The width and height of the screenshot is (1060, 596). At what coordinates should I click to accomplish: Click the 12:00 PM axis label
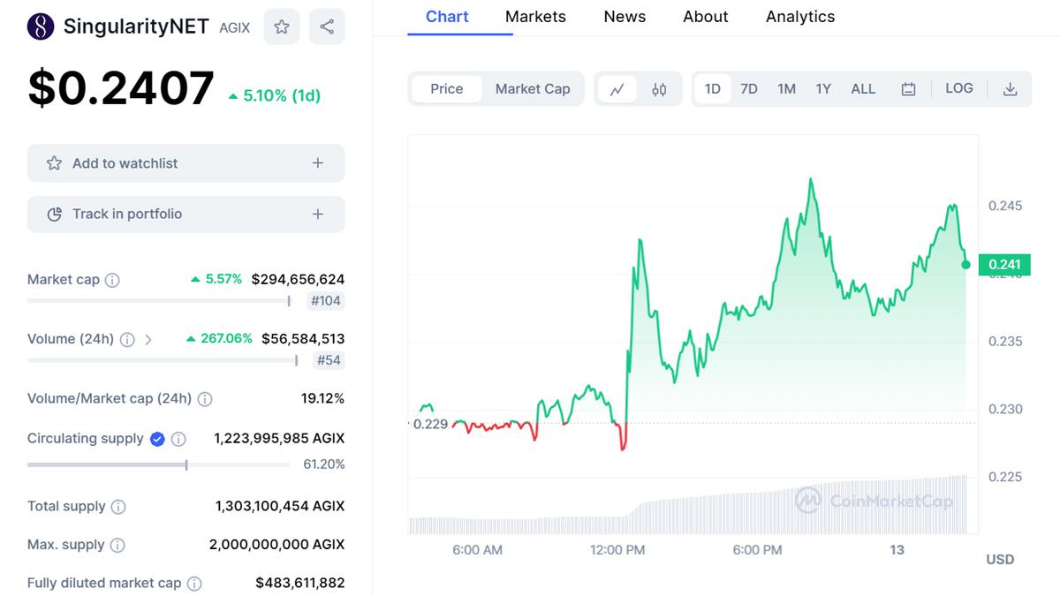tap(617, 550)
